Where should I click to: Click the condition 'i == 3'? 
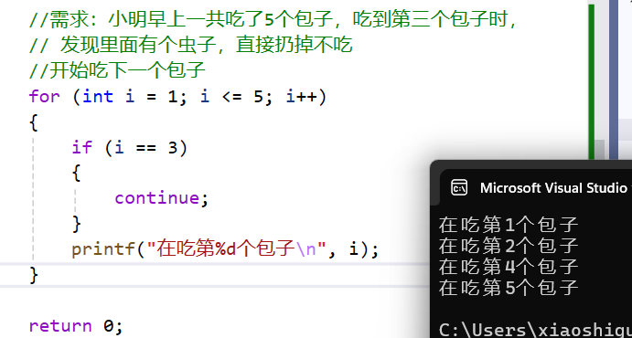(146, 148)
